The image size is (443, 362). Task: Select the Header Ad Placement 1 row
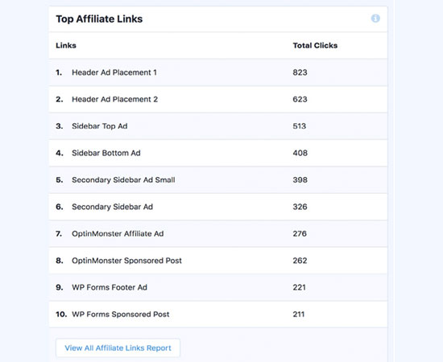[217, 72]
